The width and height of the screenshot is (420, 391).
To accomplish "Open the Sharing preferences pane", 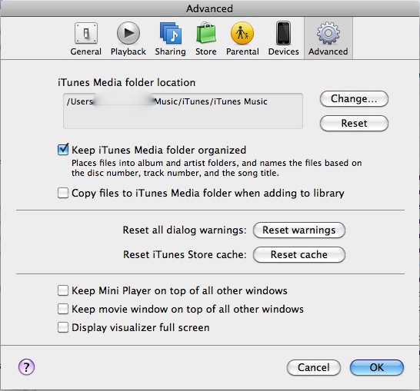I will click(x=170, y=38).
